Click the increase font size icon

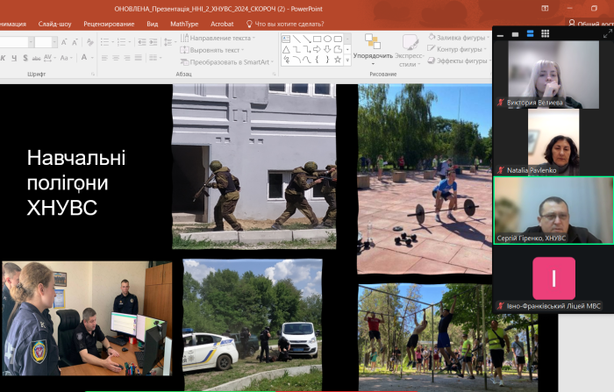click(65, 41)
